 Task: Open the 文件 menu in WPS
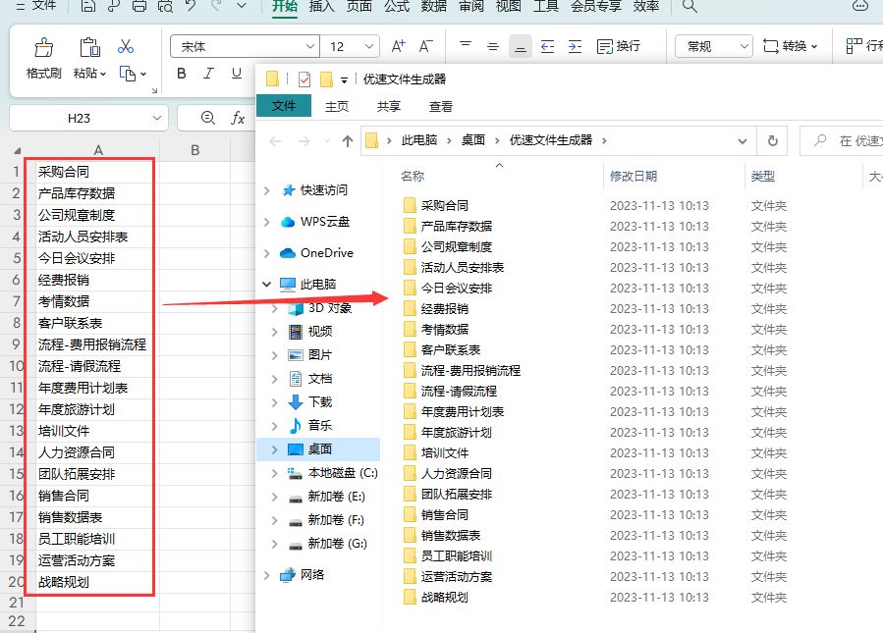click(x=36, y=6)
